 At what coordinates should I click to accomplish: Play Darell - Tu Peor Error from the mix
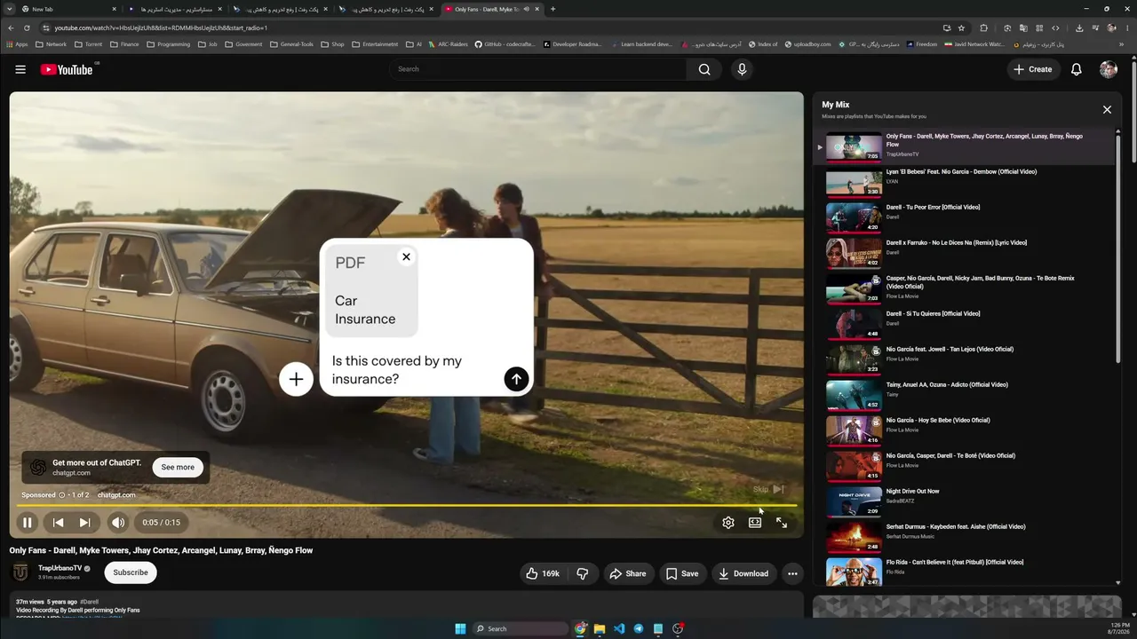(966, 217)
